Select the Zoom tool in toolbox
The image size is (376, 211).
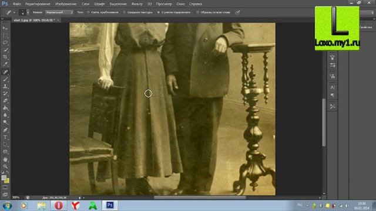click(x=5, y=166)
